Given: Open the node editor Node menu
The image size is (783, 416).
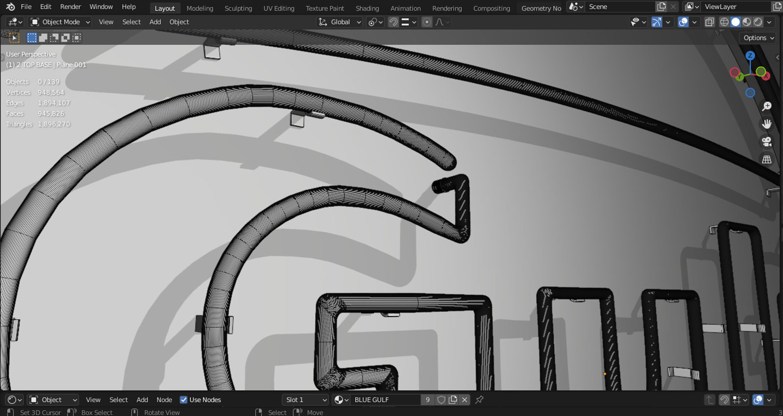Looking at the screenshot, I should [x=164, y=400].
